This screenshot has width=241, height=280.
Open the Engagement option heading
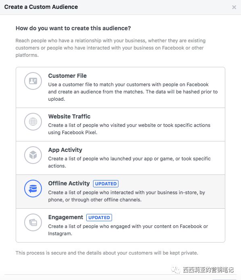tap(66, 217)
